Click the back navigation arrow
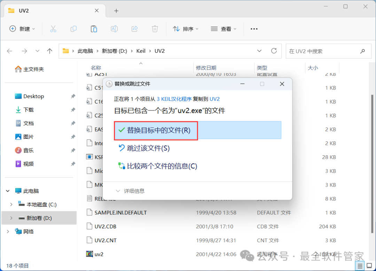 point(9,51)
